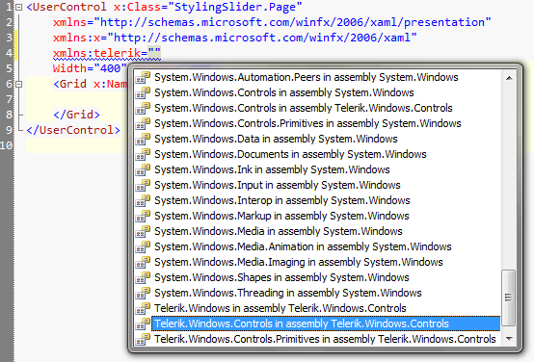This screenshot has width=534, height=362.
Task: Choose highlighted Telerik.Windows.Controls in assembly Telerik.Windows.Controls
Action: (x=326, y=323)
